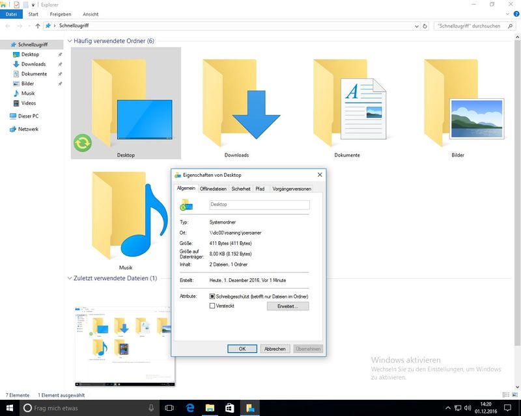Switch to the Sicherheit tab
This screenshot has height=416, width=521.
click(241, 188)
